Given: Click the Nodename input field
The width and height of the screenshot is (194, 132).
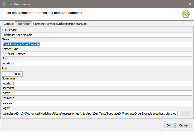Looking at the screenshot, I should tap(97, 83).
